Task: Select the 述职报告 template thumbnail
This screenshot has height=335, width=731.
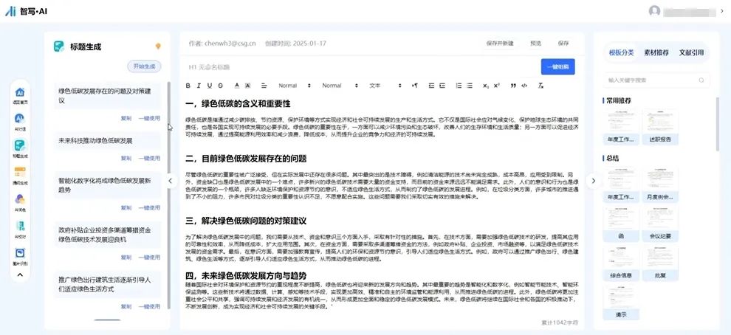Action: coord(659,125)
